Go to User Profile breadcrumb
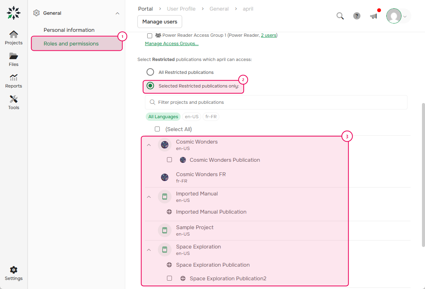Image resolution: width=425 pixels, height=289 pixels. [x=181, y=9]
